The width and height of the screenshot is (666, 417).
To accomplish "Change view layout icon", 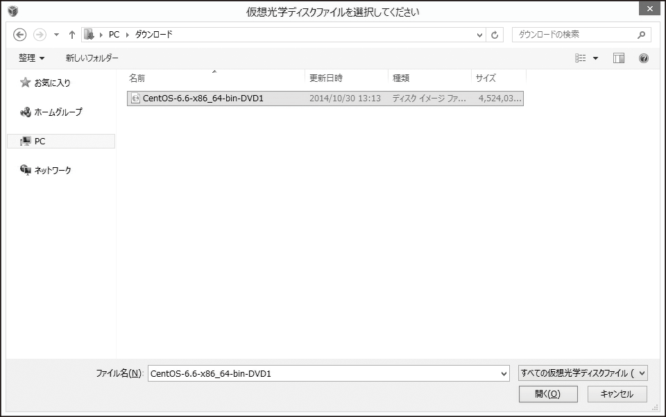I will (x=581, y=58).
